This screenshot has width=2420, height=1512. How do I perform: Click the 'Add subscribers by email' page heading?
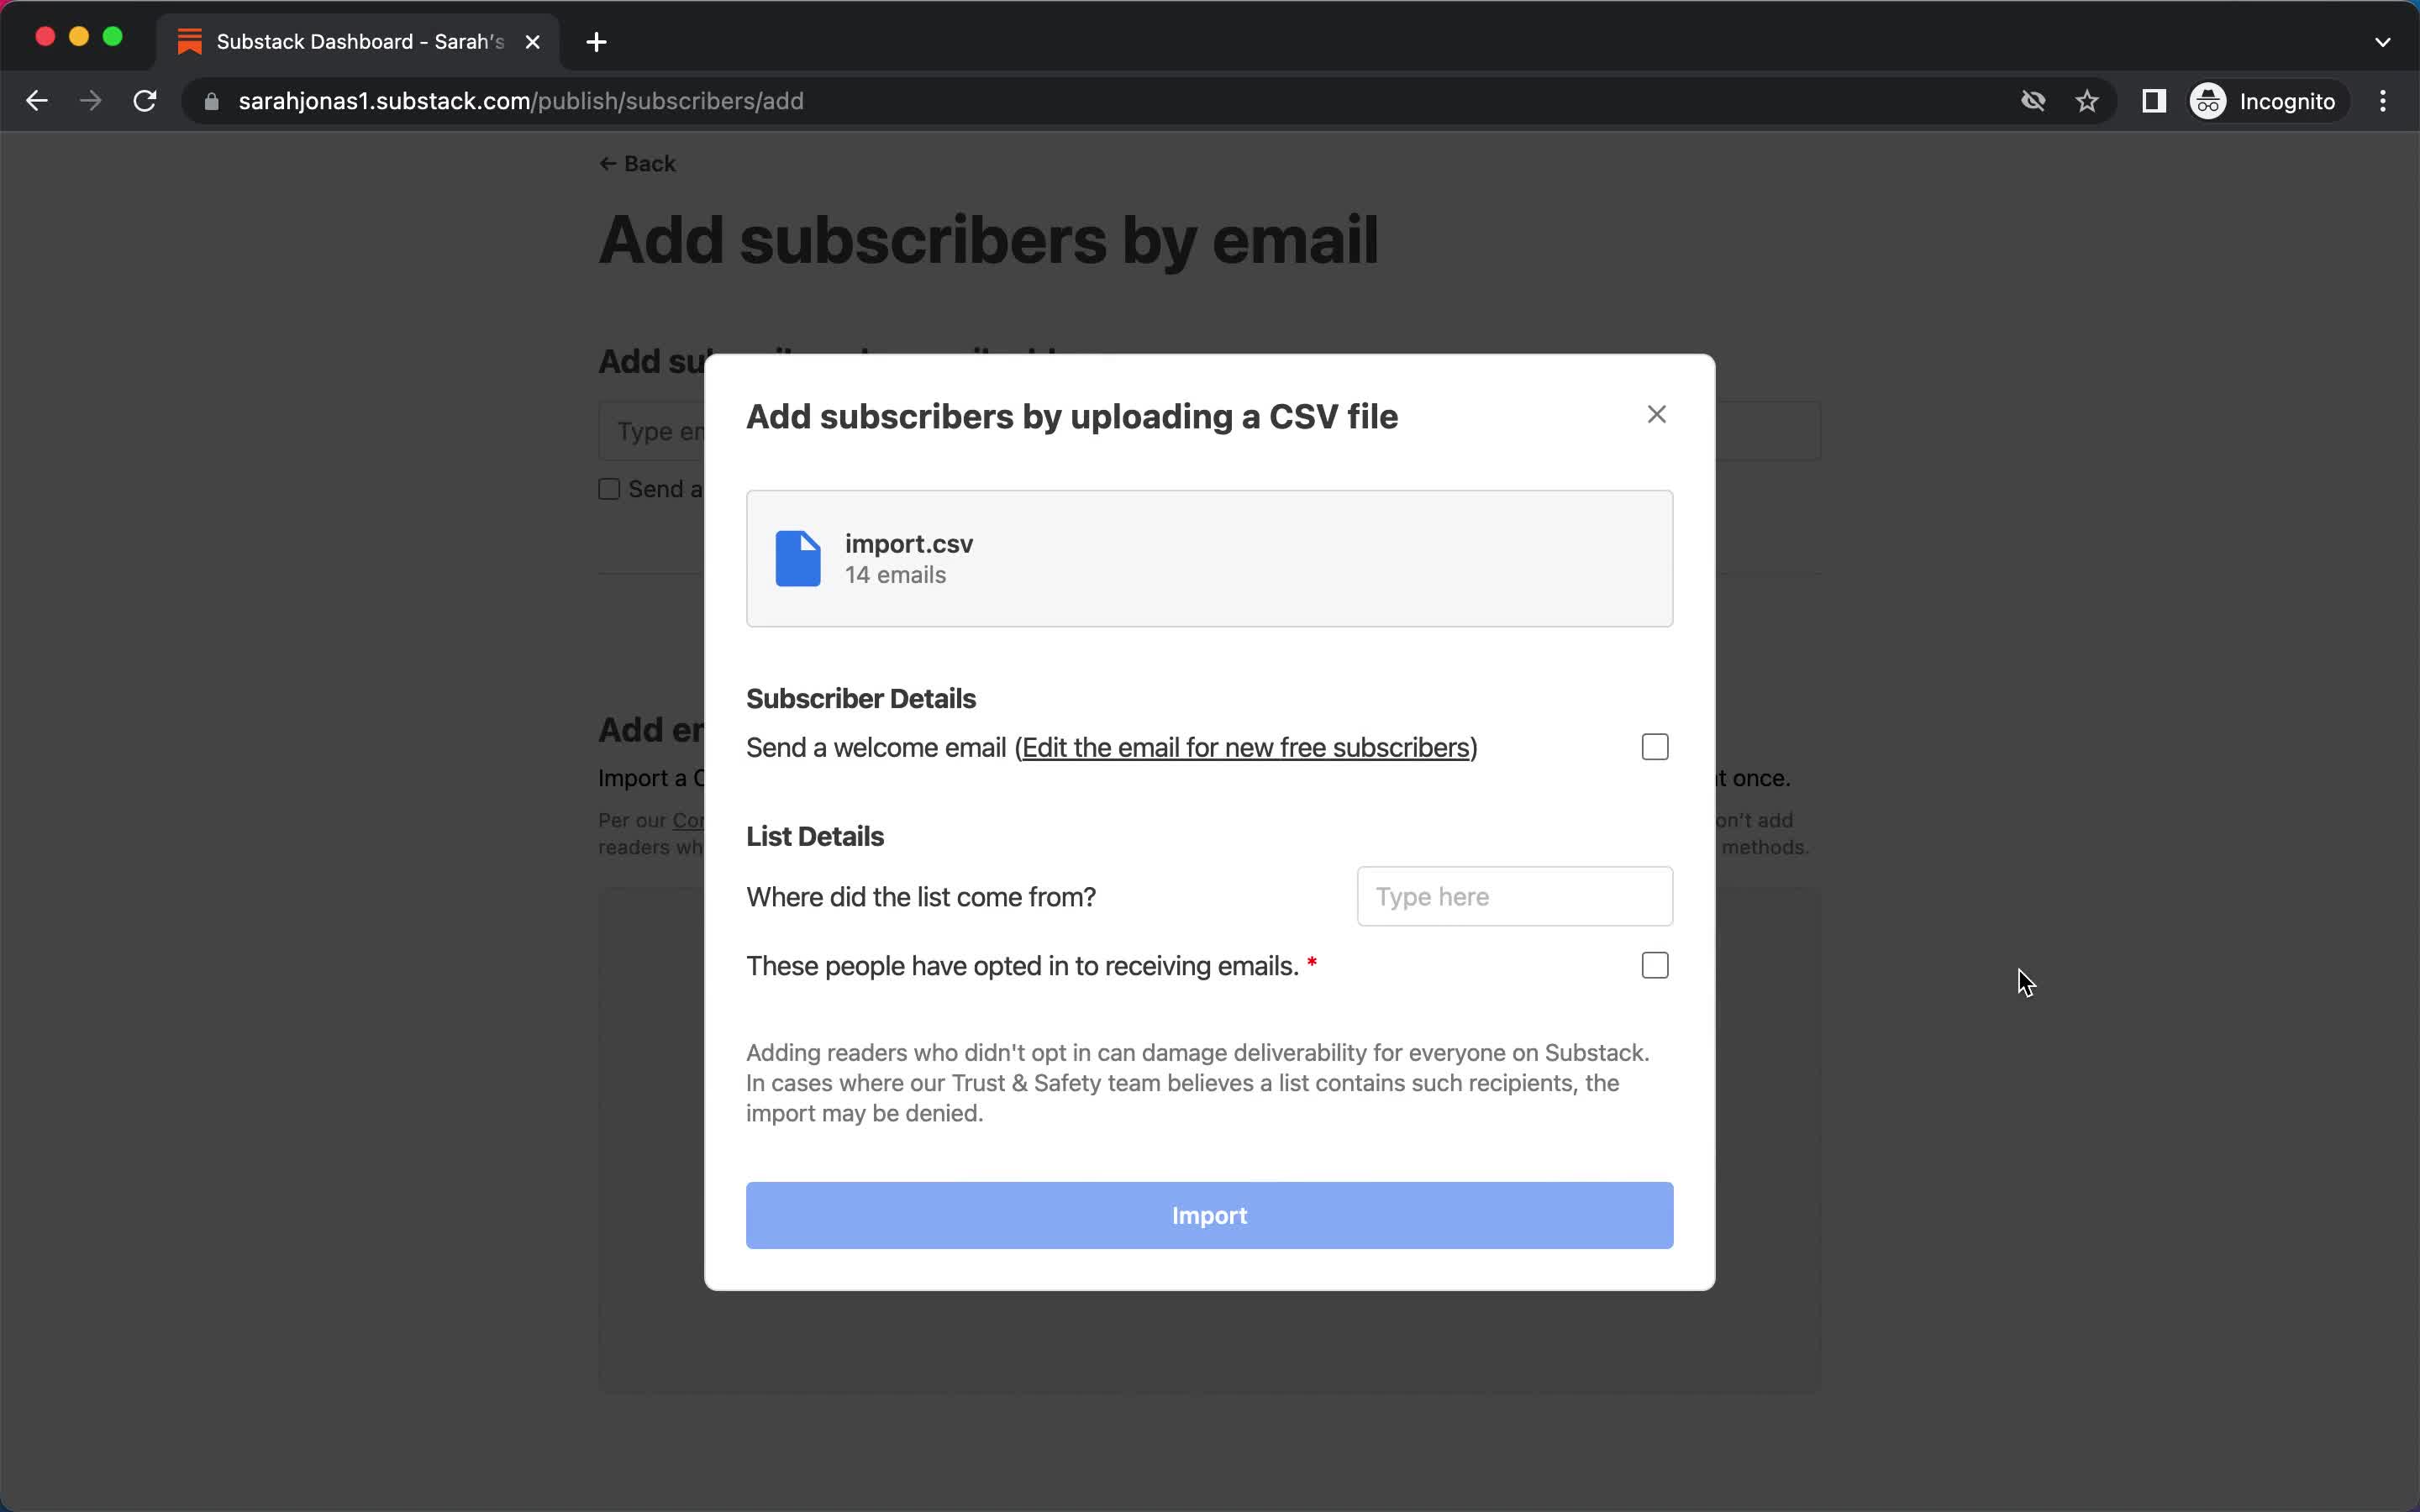(988, 240)
